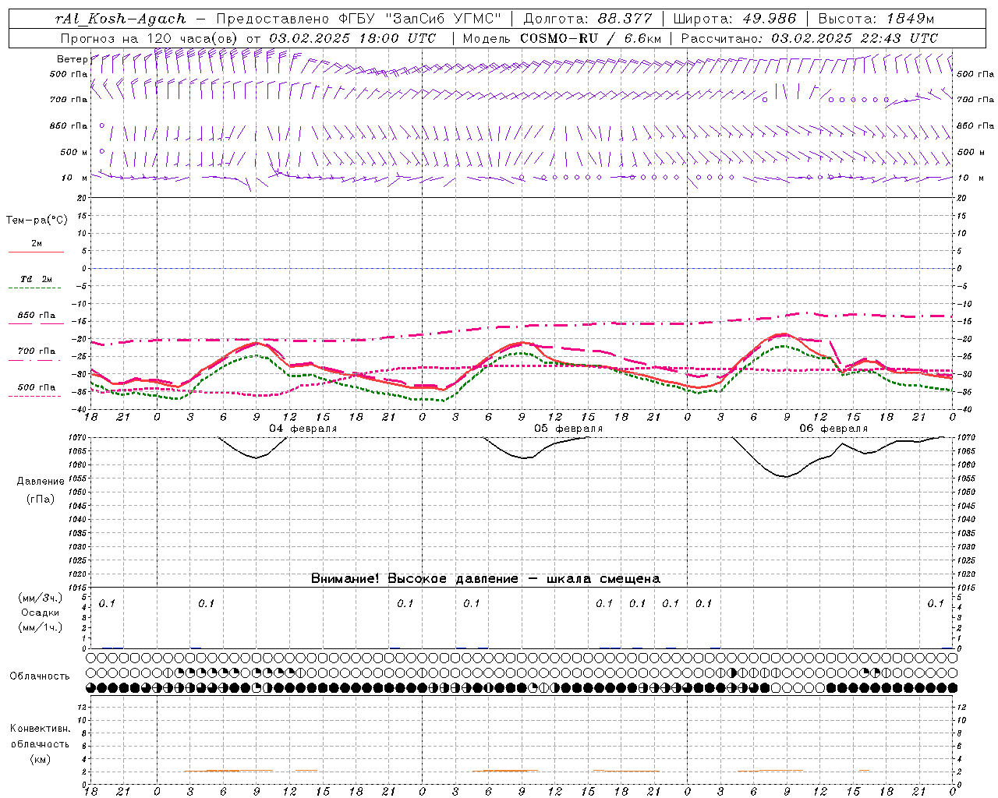Click the "Широта: 49.986" latitude value
The image size is (998, 798).
point(734,19)
